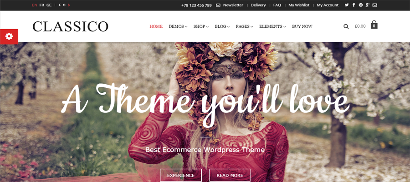Open the Buy Now menu item
This screenshot has height=182, width=410.
tap(302, 26)
